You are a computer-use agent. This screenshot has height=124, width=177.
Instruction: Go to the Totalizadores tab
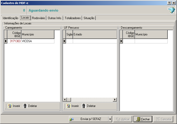coord(73,18)
